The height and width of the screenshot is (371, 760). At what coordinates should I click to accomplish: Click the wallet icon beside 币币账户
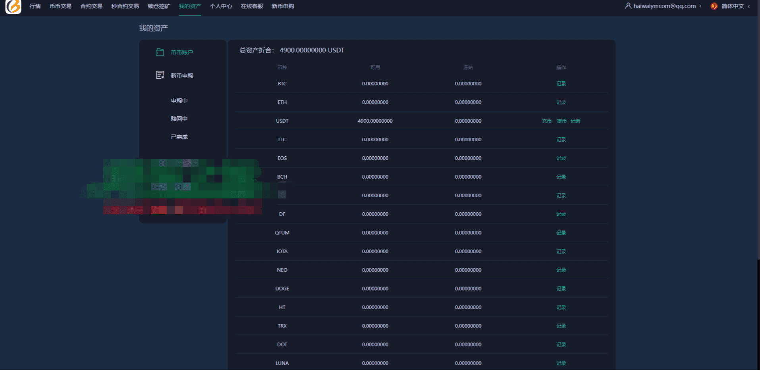click(x=160, y=52)
